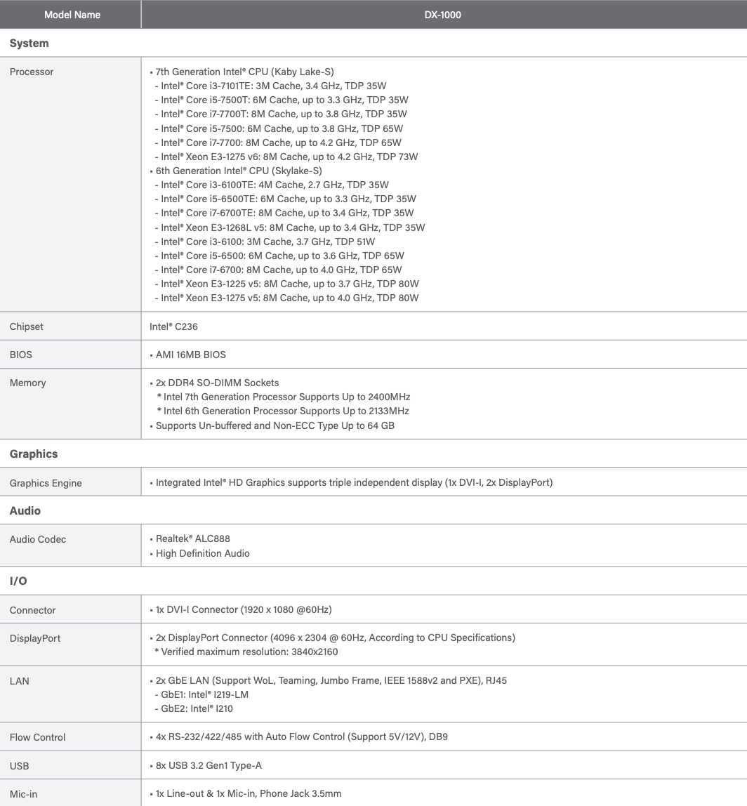Select the 8x USB 3.2 Gen1 Type-A text
This screenshot has width=747, height=806.
[x=209, y=765]
